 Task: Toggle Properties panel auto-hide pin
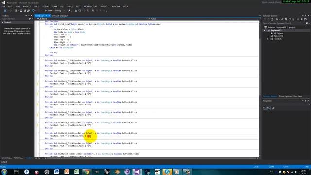[306, 101]
